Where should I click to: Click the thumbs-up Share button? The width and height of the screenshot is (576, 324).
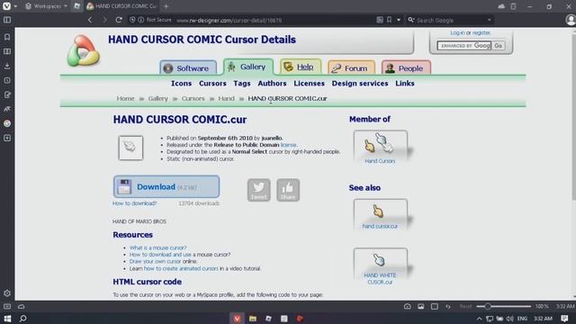coord(288,190)
